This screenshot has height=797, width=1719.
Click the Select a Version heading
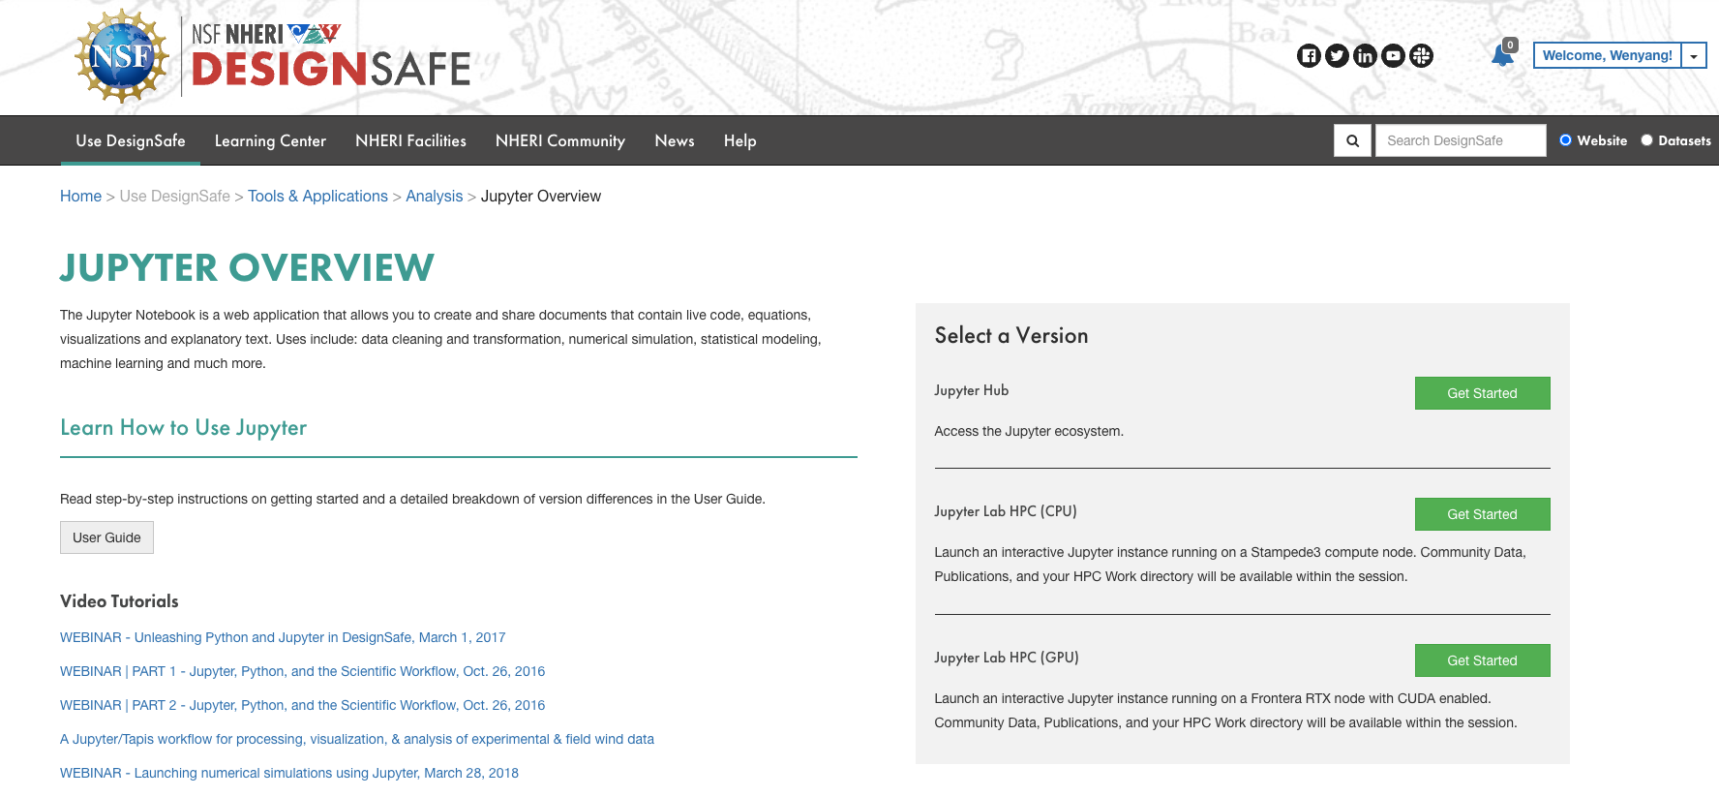pos(1011,335)
